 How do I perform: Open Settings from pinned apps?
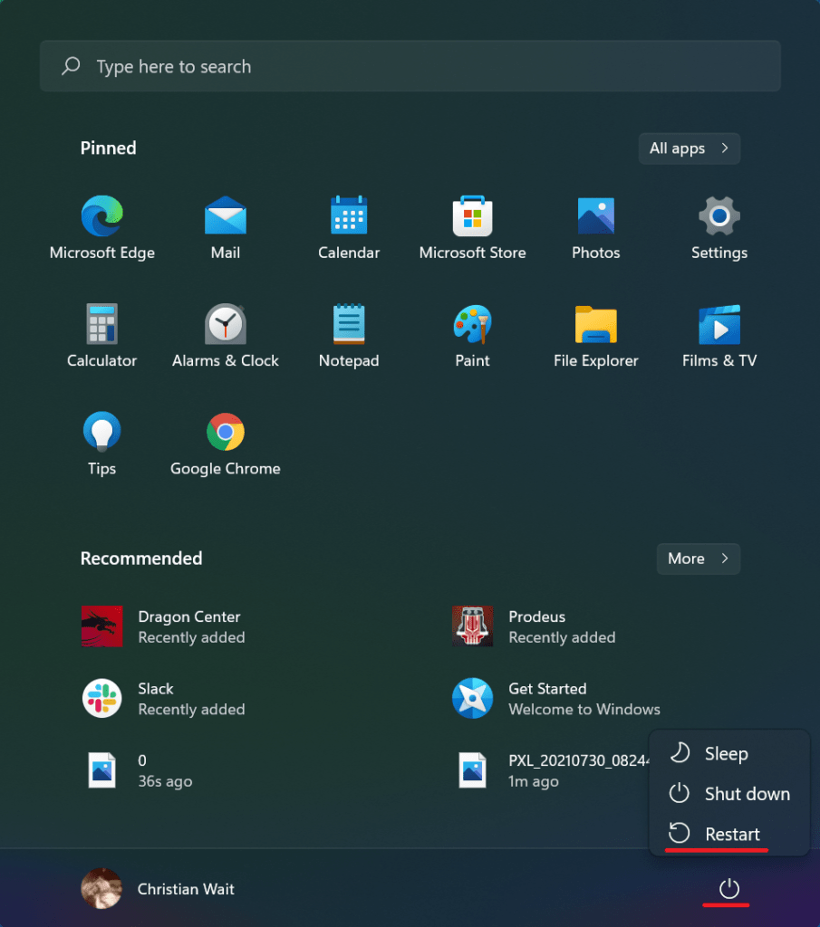(x=719, y=228)
